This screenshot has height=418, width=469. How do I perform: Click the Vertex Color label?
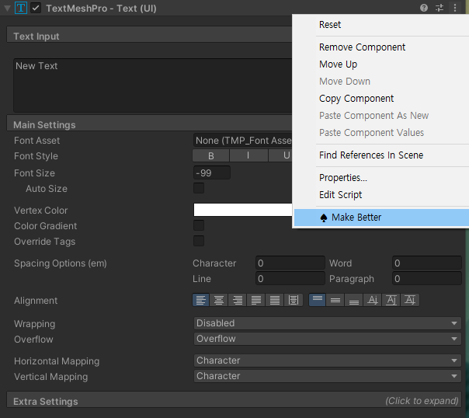coord(40,211)
